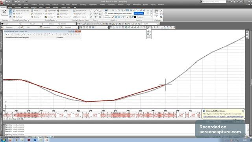Switch to the Analyze ribbon tab
Image resolution: width=252 pixels, height=142 pixels.
pos(34,7)
